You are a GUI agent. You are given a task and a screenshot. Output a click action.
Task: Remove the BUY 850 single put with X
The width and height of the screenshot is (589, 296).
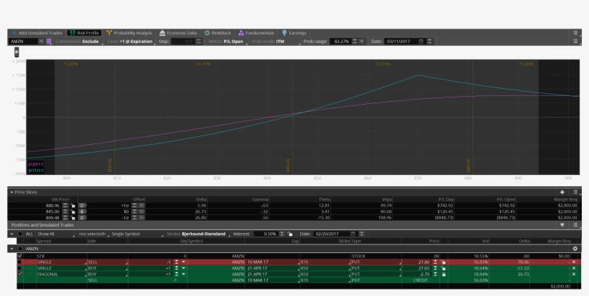pos(574,268)
